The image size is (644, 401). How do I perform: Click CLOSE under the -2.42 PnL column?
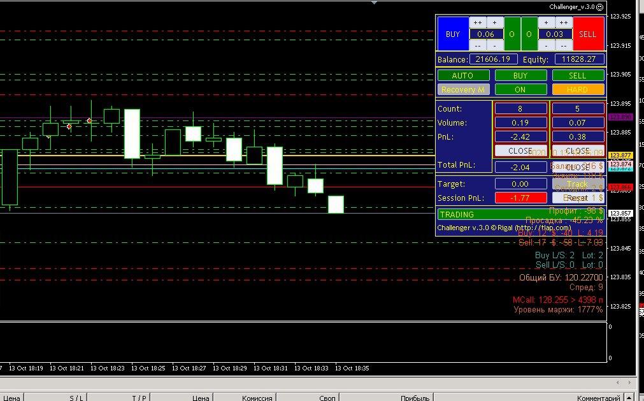coord(521,151)
